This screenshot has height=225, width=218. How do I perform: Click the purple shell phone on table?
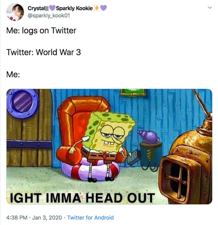(x=149, y=136)
